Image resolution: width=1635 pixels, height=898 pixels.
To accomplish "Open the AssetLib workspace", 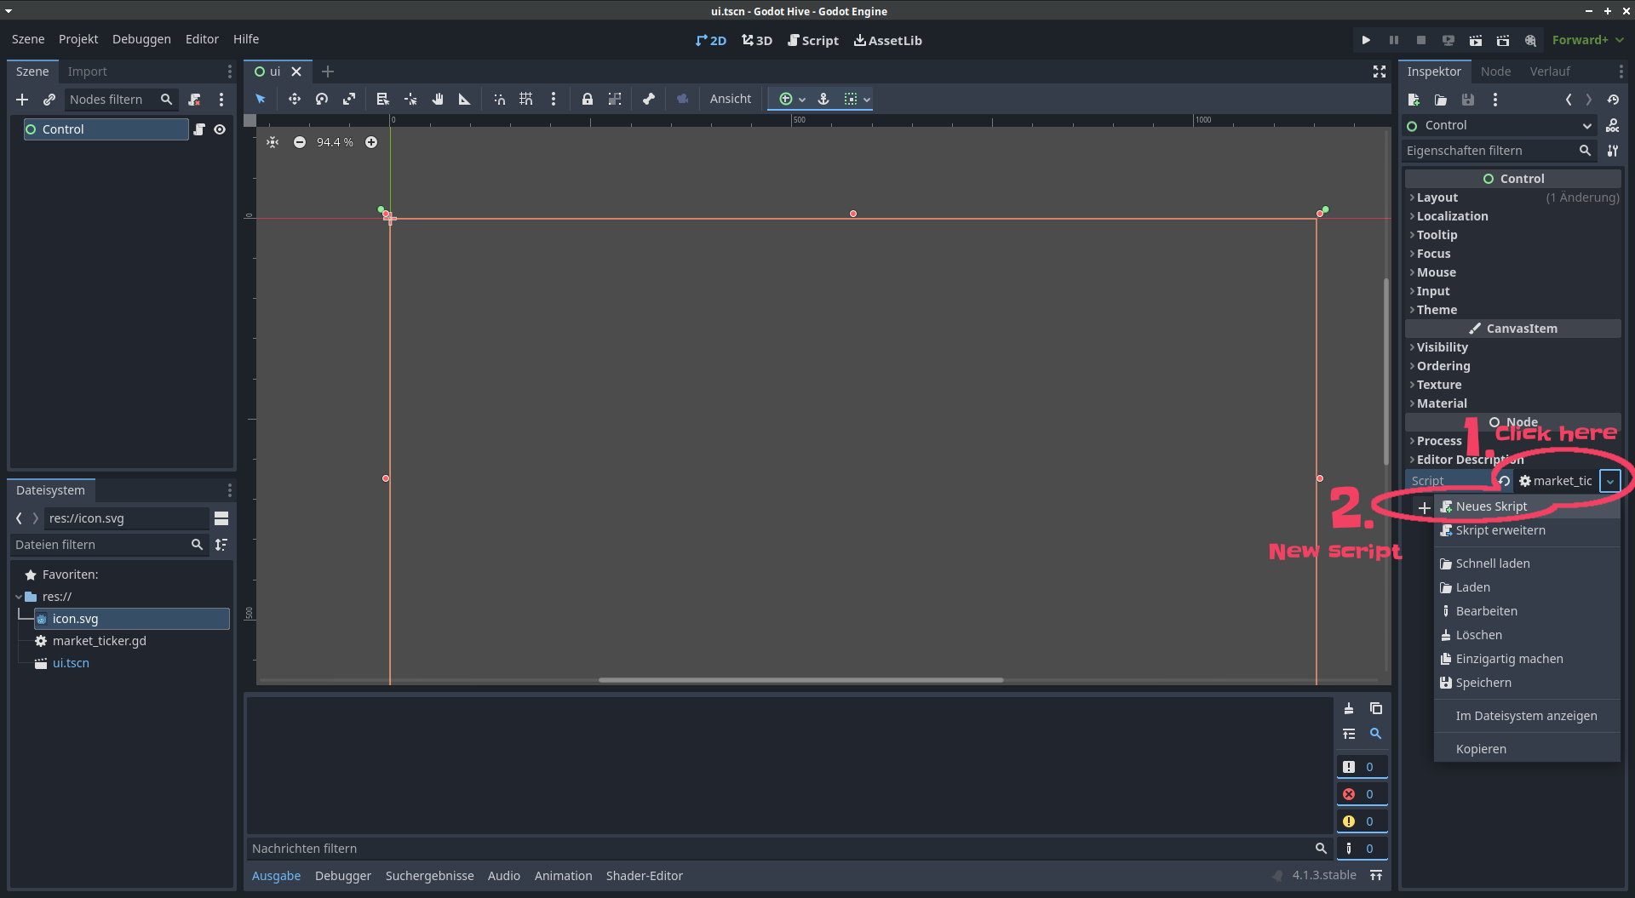I will [888, 40].
